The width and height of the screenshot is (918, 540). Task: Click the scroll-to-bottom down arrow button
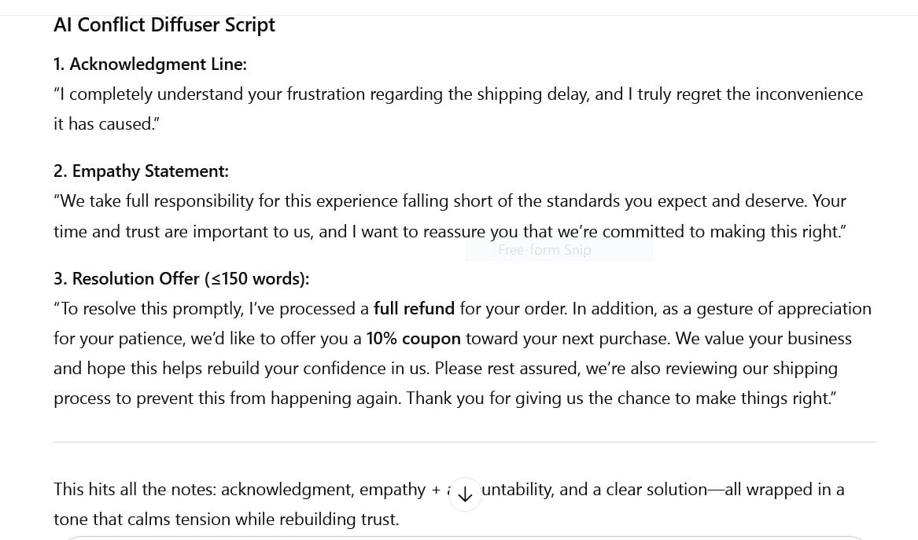click(465, 494)
